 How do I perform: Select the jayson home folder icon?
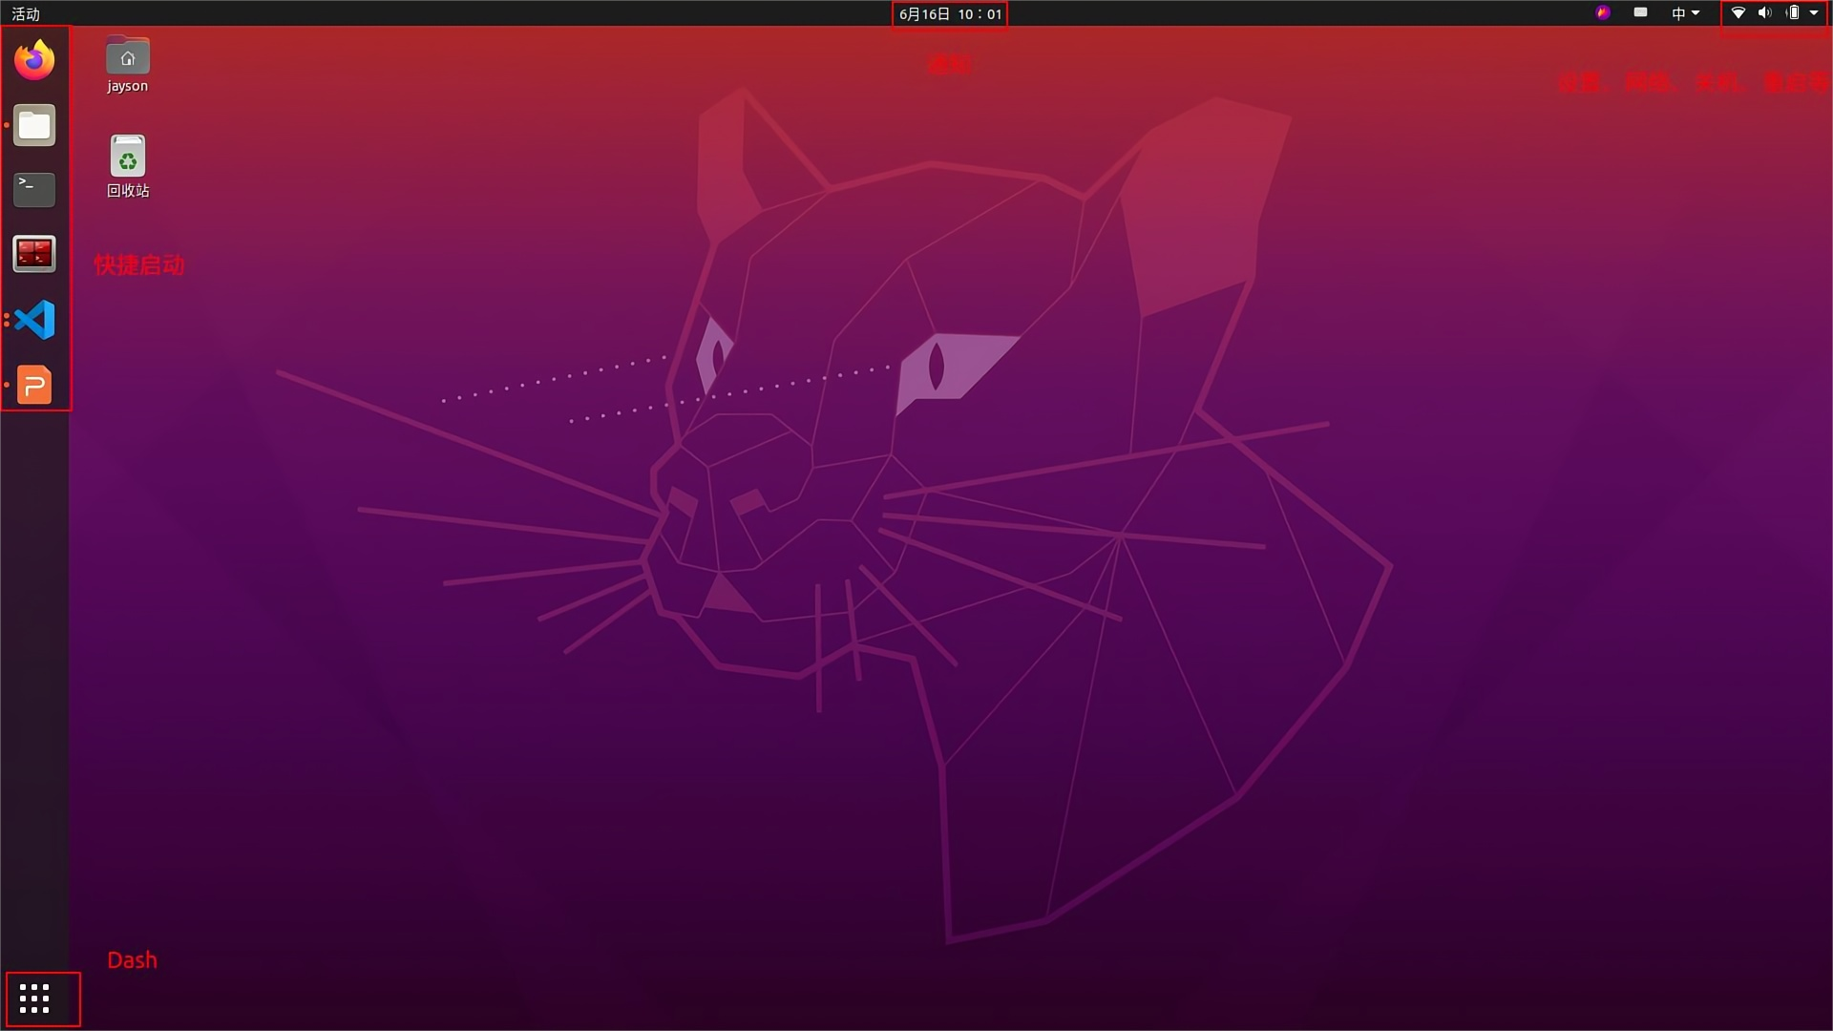(x=127, y=65)
